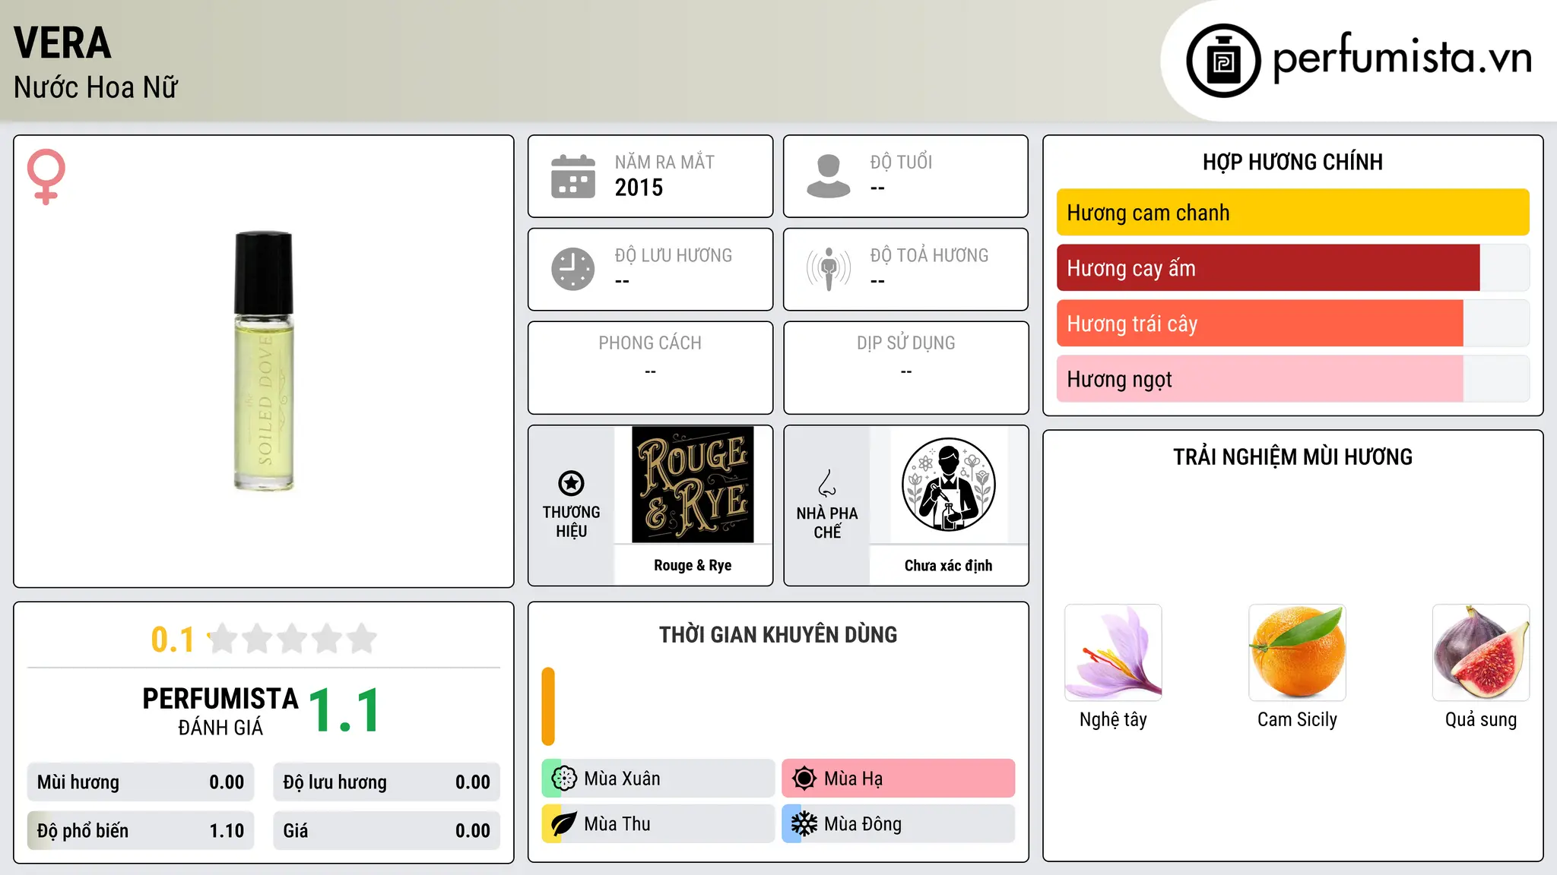The height and width of the screenshot is (875, 1557).
Task: Click the TRẢI NGHIỆM MÙI HƯƠNG heading
Action: pyautogui.click(x=1292, y=456)
